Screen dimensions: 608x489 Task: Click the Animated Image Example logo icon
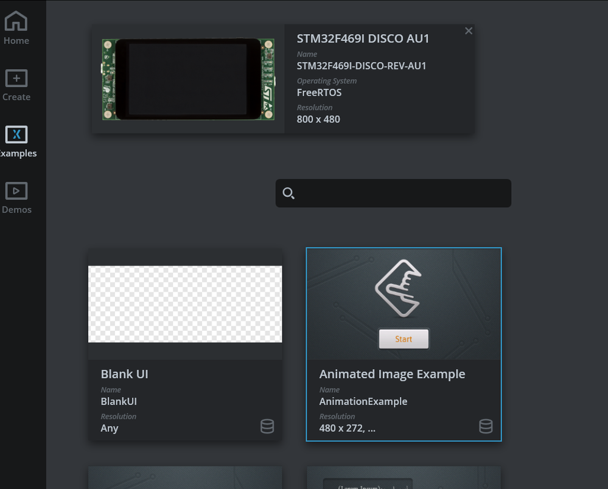coord(398,288)
